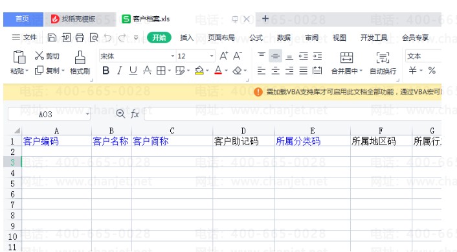
Task: Switch to the 审阅 tab
Action: click(311, 38)
